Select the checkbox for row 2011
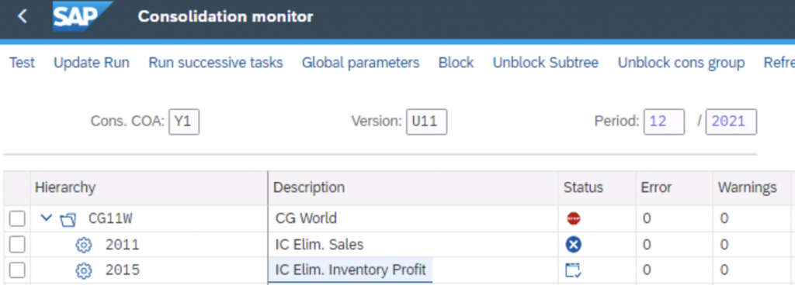Screen dimensions: 795x285 point(17,245)
